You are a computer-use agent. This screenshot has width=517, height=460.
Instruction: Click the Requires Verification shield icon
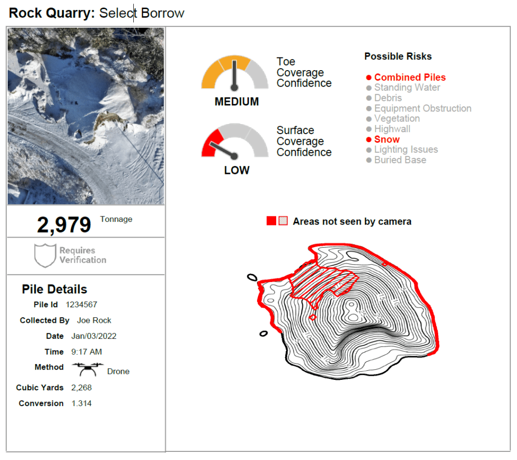click(x=44, y=255)
